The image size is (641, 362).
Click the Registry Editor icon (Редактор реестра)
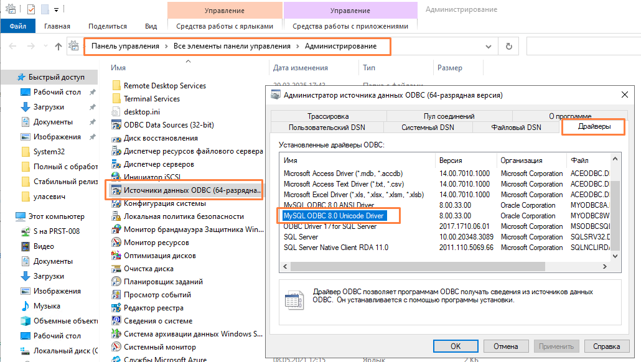coord(116,308)
